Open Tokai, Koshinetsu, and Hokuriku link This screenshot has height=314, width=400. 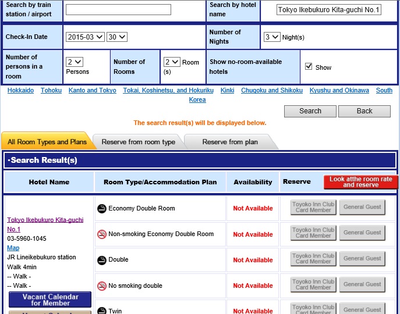[x=168, y=91]
